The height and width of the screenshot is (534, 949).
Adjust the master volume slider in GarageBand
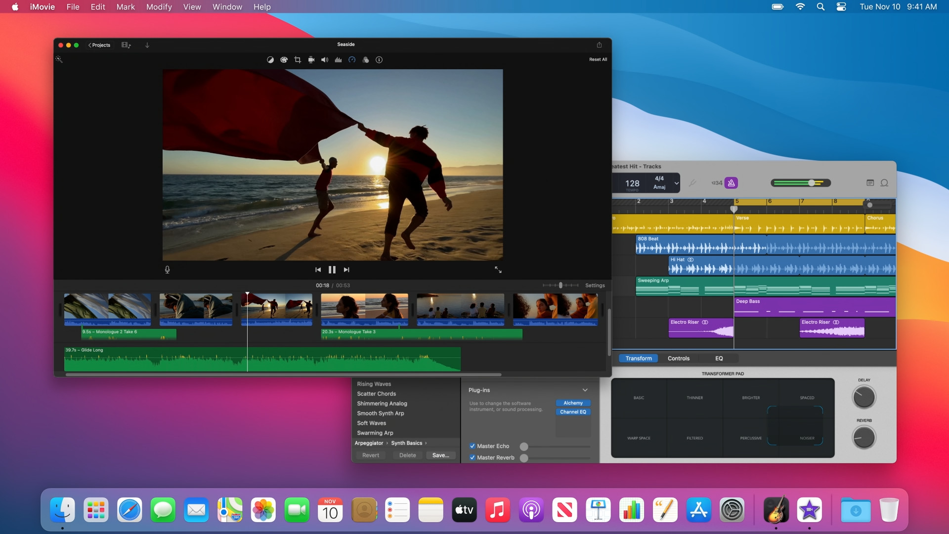coord(811,182)
